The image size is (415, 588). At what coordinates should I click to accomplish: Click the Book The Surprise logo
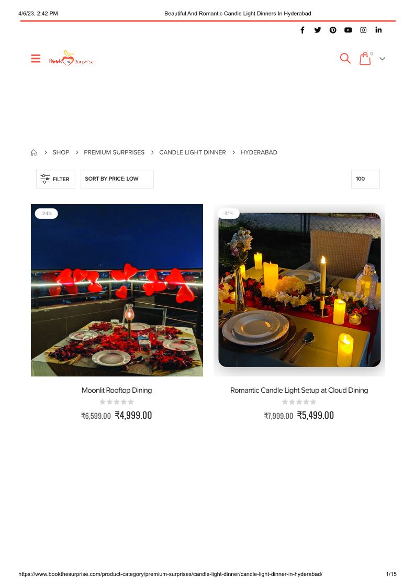click(71, 59)
